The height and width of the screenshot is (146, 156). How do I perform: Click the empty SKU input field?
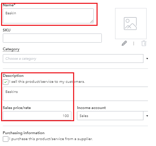pos(52,38)
